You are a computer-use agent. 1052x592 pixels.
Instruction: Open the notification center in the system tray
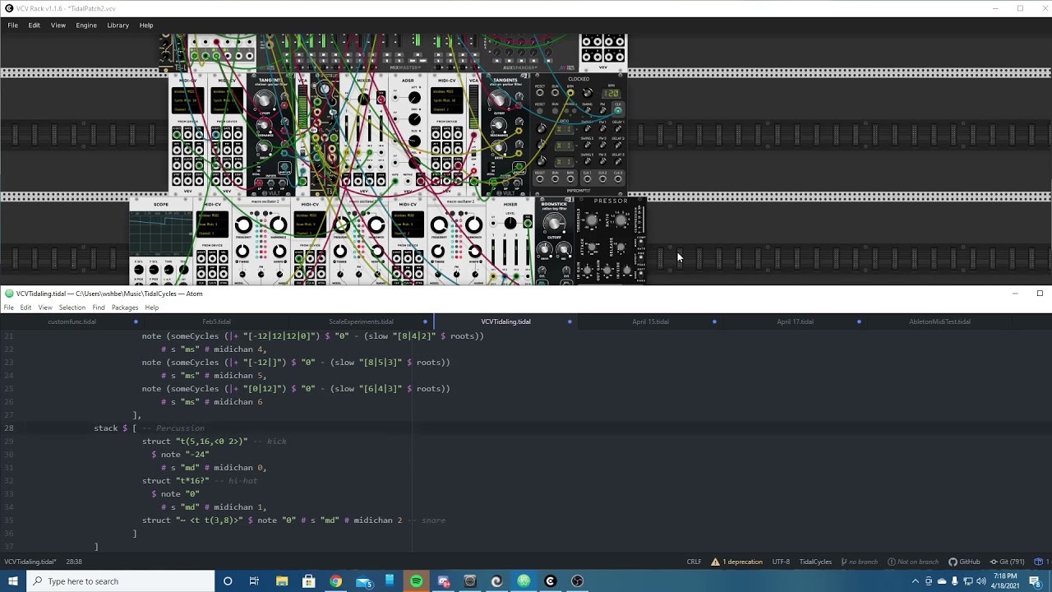(x=1035, y=581)
